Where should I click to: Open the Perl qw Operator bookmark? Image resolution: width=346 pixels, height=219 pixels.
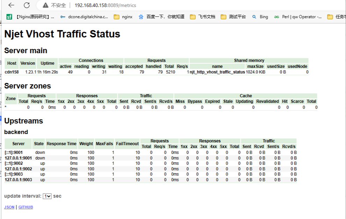point(298,17)
